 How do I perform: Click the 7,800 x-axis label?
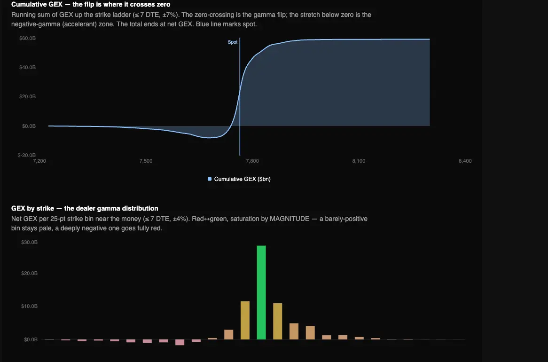pyautogui.click(x=252, y=161)
